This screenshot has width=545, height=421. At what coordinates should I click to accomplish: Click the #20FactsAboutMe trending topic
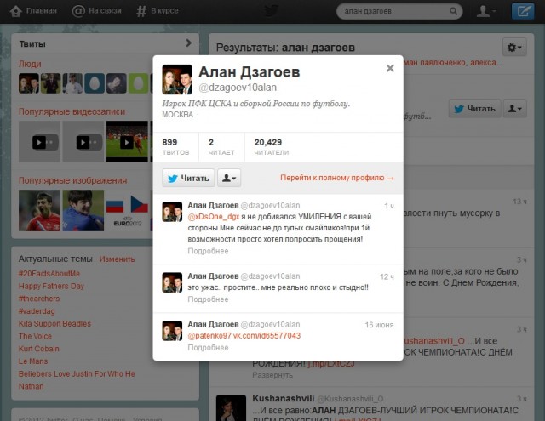pyautogui.click(x=49, y=273)
